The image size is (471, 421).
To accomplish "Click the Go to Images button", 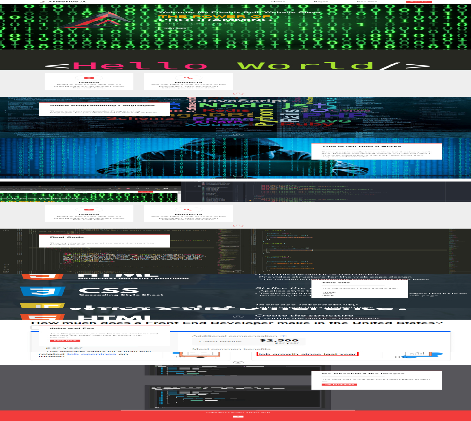I will (x=339, y=384).
